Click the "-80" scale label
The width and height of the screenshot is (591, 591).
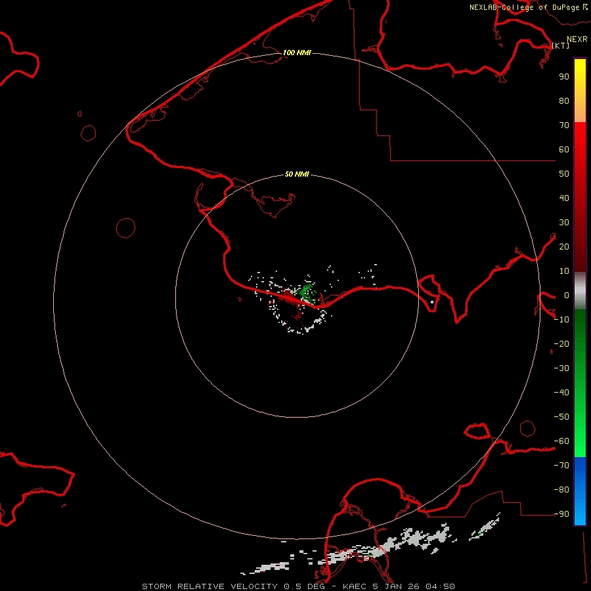(x=561, y=490)
